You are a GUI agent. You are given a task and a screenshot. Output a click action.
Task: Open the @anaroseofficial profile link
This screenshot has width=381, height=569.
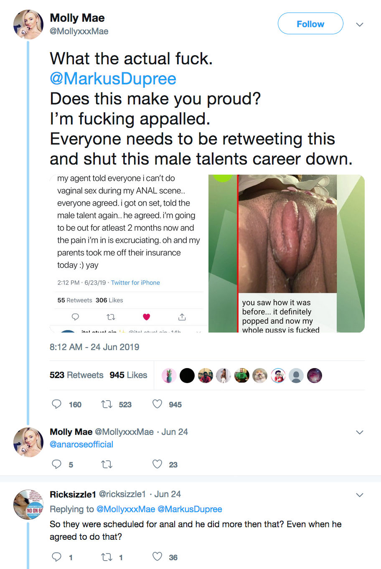pyautogui.click(x=81, y=445)
